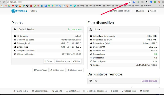Click the Editar folder button

click(77, 61)
